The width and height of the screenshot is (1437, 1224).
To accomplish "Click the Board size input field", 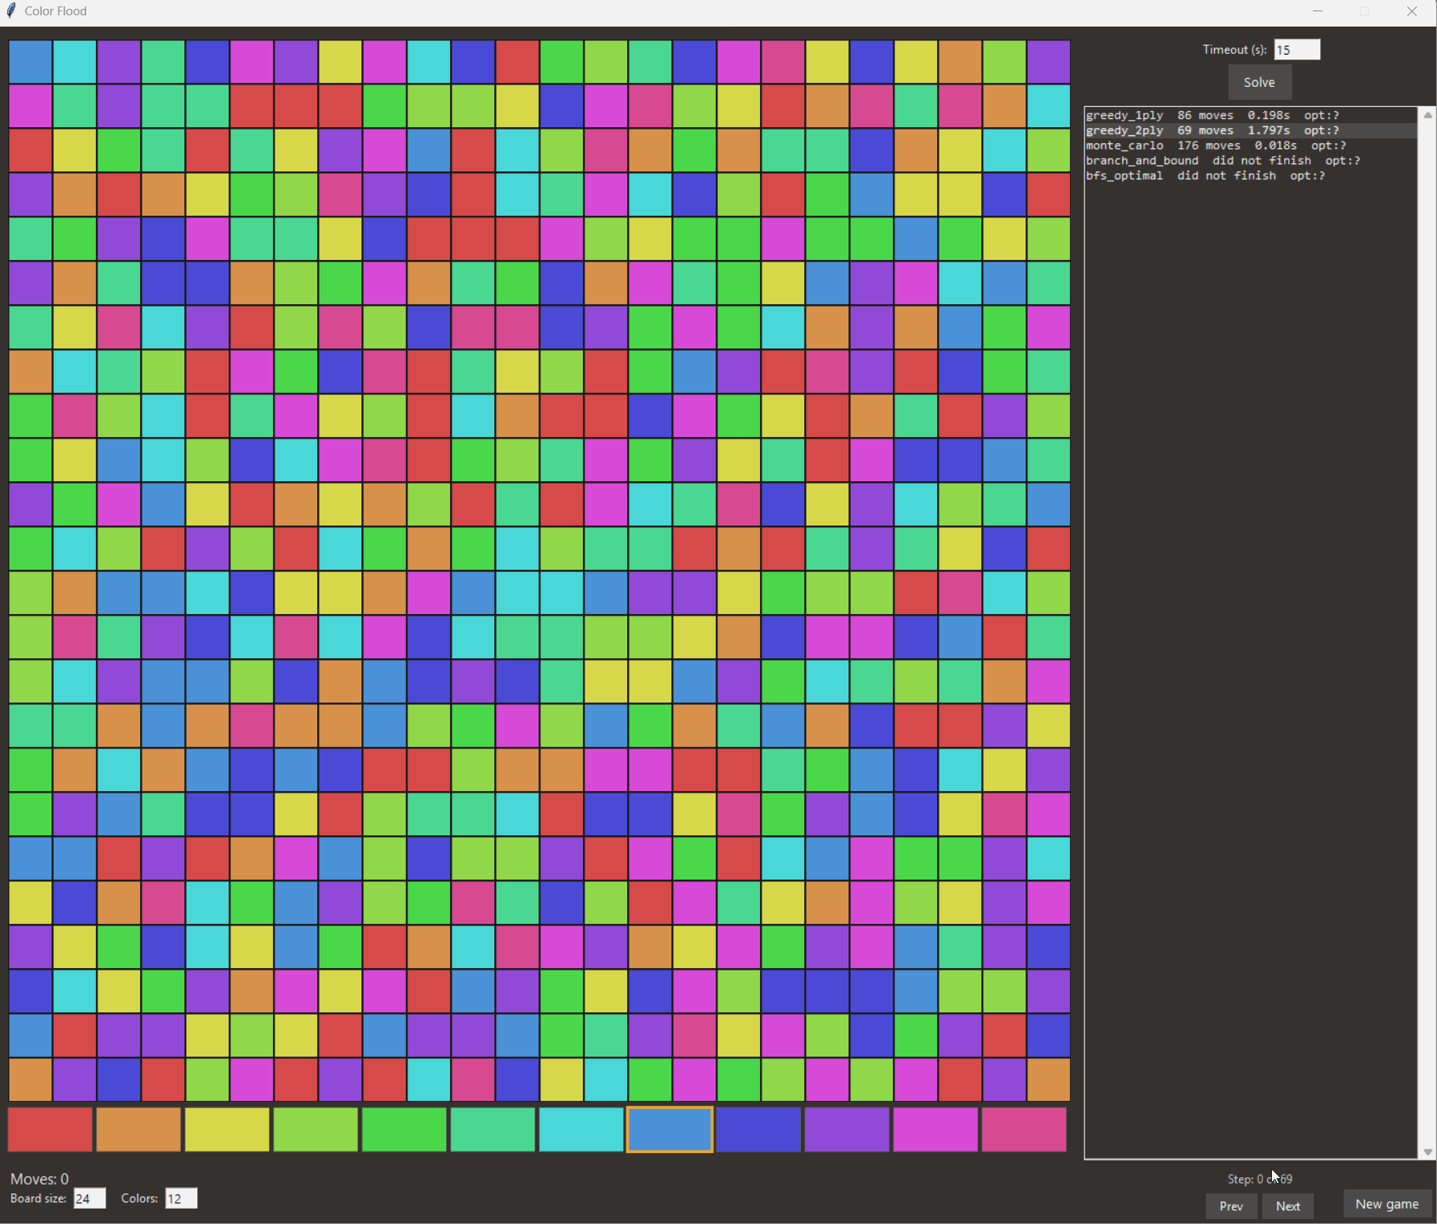I will pos(89,1198).
